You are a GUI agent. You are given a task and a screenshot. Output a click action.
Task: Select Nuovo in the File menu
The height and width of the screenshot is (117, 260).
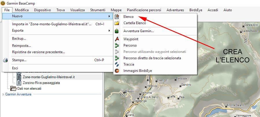point(58,16)
